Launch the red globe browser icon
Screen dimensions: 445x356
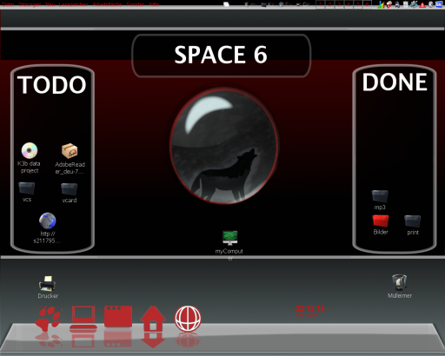tap(188, 319)
